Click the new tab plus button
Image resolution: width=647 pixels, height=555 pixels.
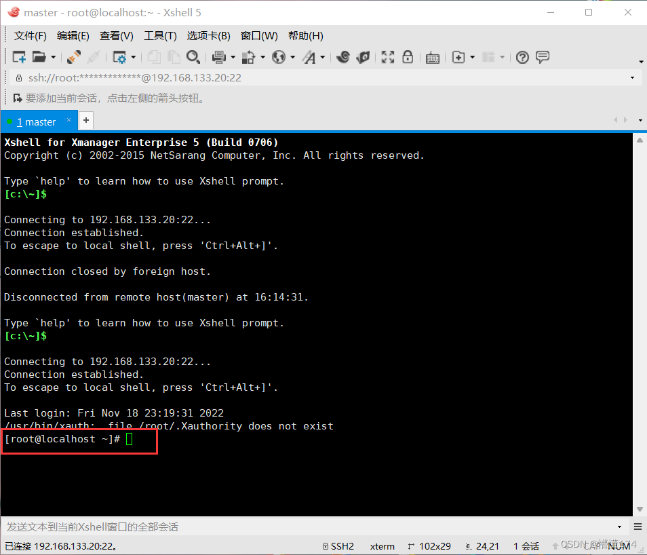[85, 120]
